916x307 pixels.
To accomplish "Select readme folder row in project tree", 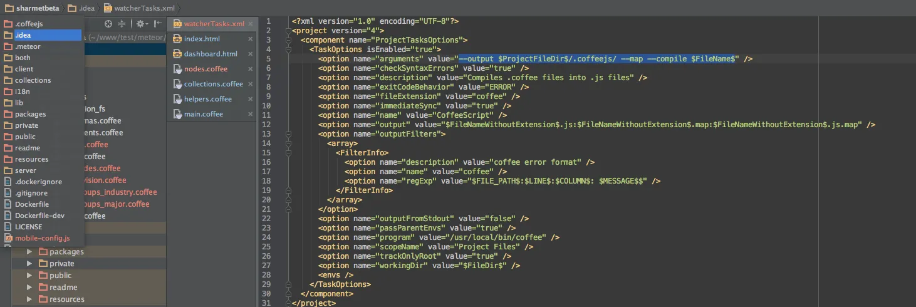I will pyautogui.click(x=89, y=288).
